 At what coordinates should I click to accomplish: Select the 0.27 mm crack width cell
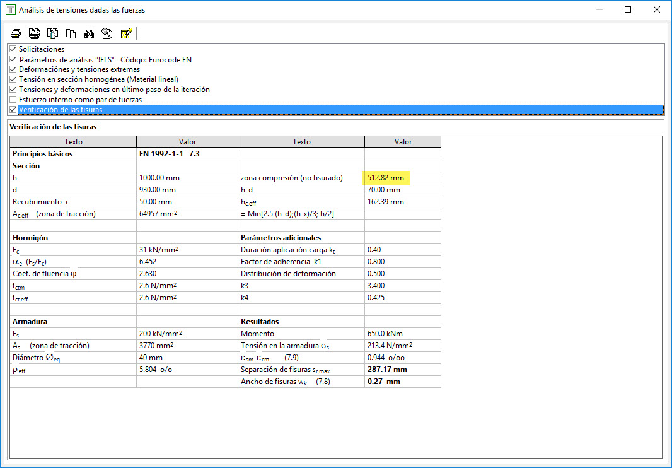click(x=384, y=382)
